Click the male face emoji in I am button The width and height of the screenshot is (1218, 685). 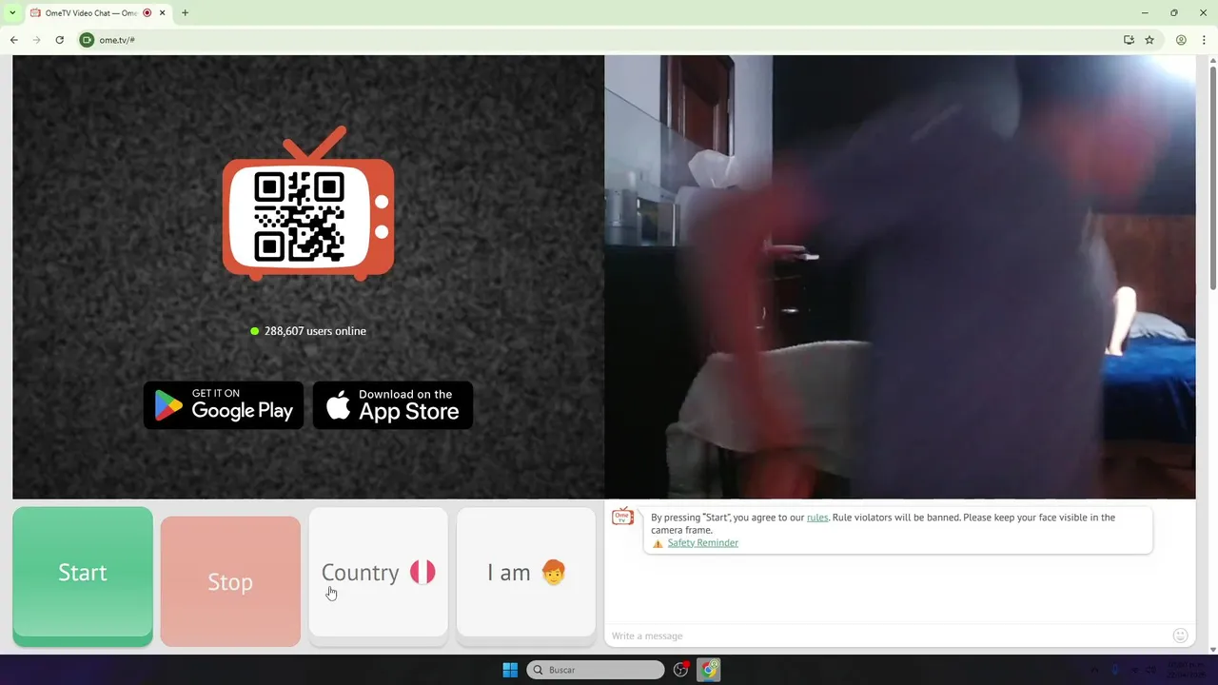click(x=554, y=572)
